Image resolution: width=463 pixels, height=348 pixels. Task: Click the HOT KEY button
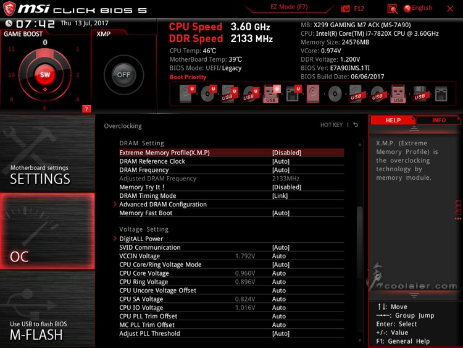[x=332, y=125]
